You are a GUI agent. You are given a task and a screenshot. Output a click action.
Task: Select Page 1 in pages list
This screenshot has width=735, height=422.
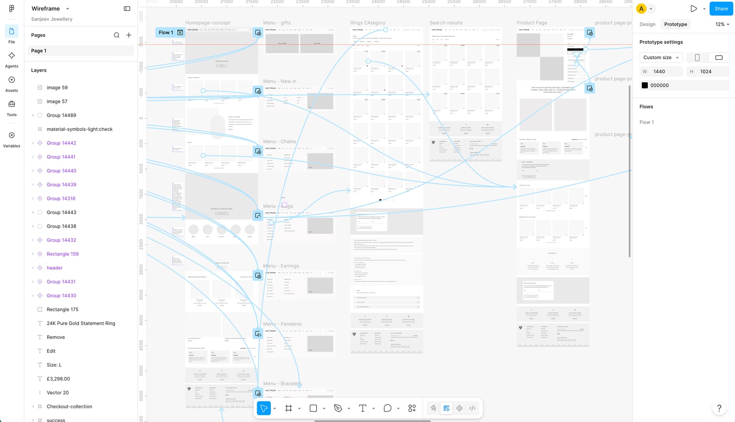pyautogui.click(x=81, y=51)
